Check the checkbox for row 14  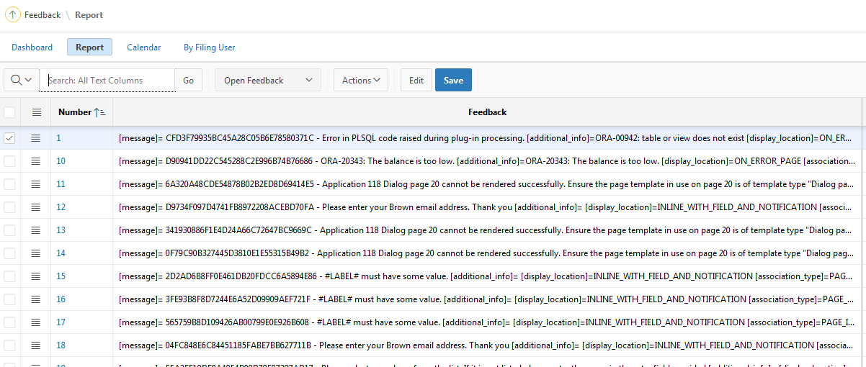[9, 253]
